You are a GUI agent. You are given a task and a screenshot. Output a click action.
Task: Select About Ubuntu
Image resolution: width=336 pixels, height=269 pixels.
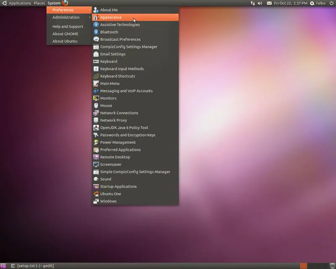[69, 41]
